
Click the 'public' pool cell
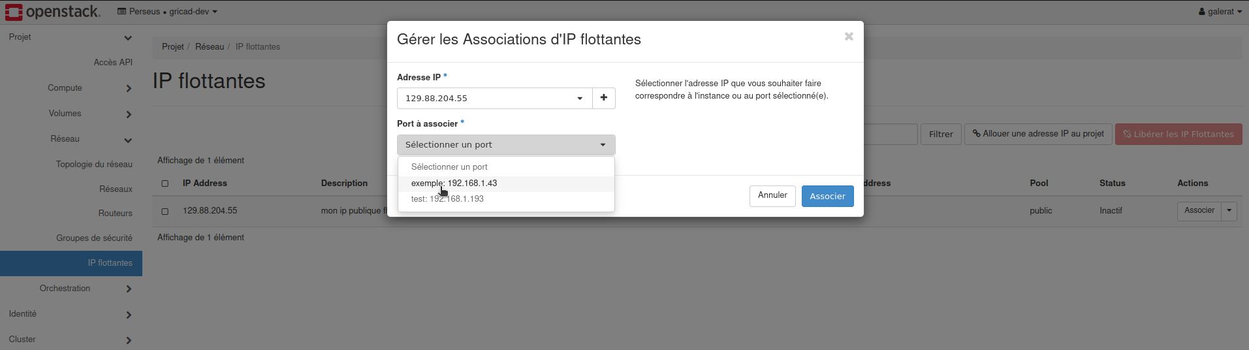click(1041, 211)
